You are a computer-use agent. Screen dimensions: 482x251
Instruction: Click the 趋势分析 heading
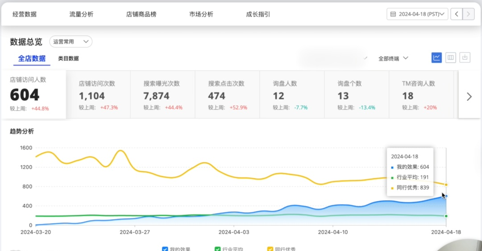pyautogui.click(x=22, y=131)
